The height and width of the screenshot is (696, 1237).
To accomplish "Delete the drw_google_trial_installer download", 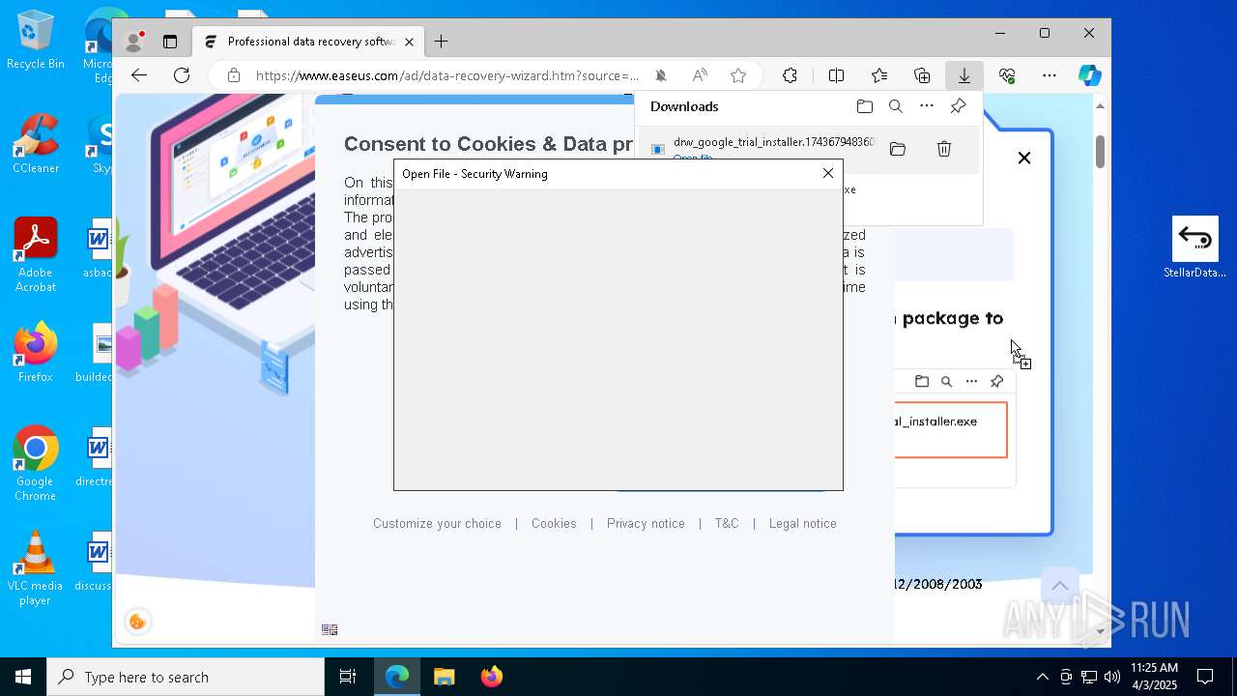I will [944, 149].
